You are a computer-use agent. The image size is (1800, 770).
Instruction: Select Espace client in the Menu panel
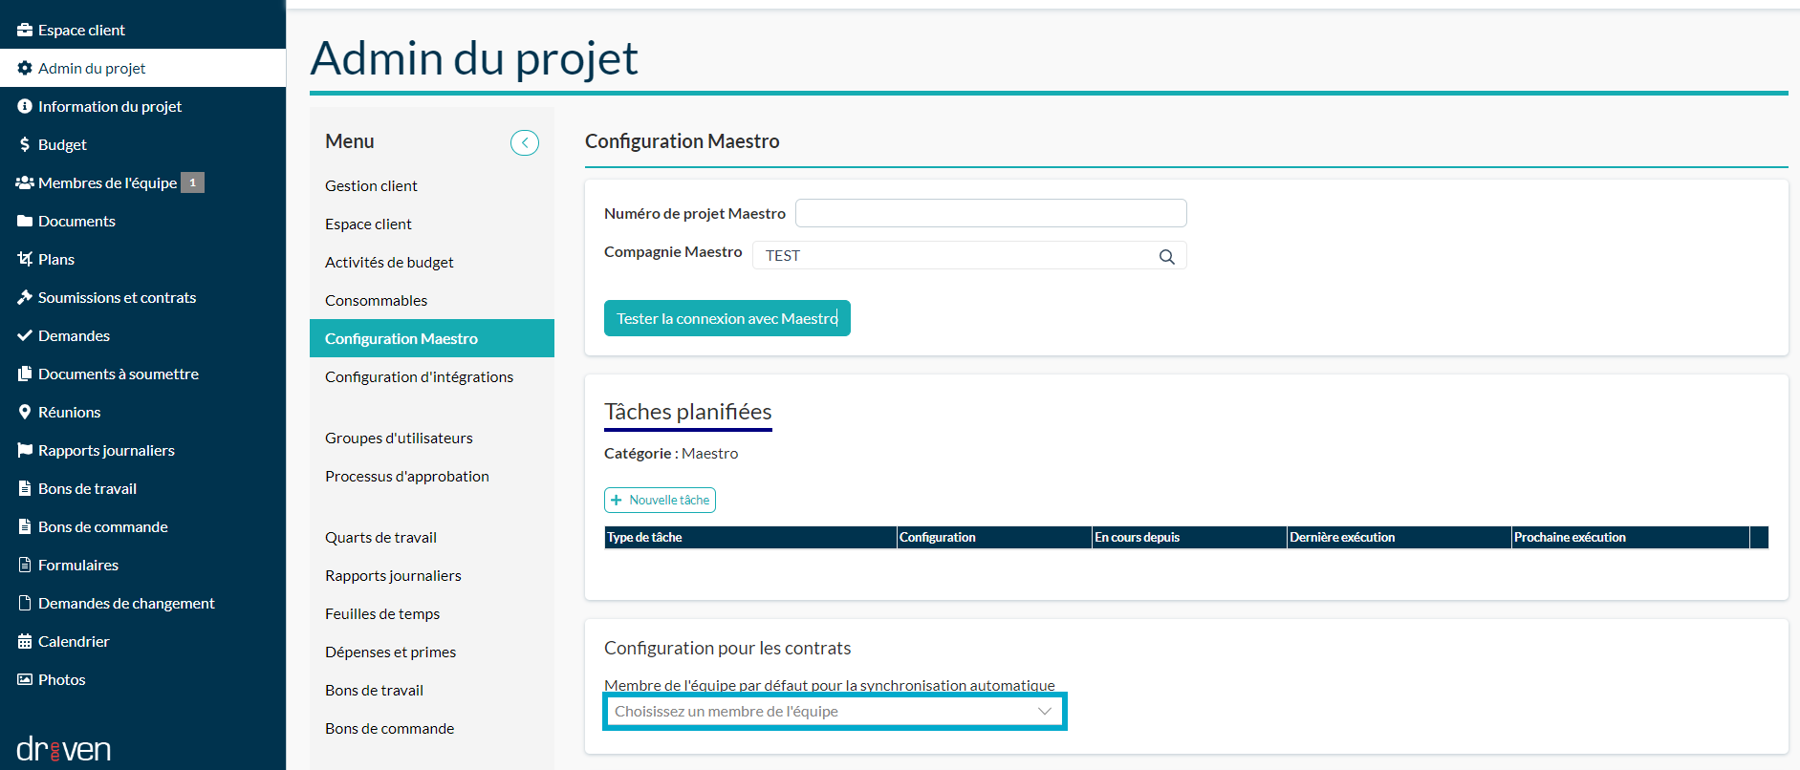432,224
